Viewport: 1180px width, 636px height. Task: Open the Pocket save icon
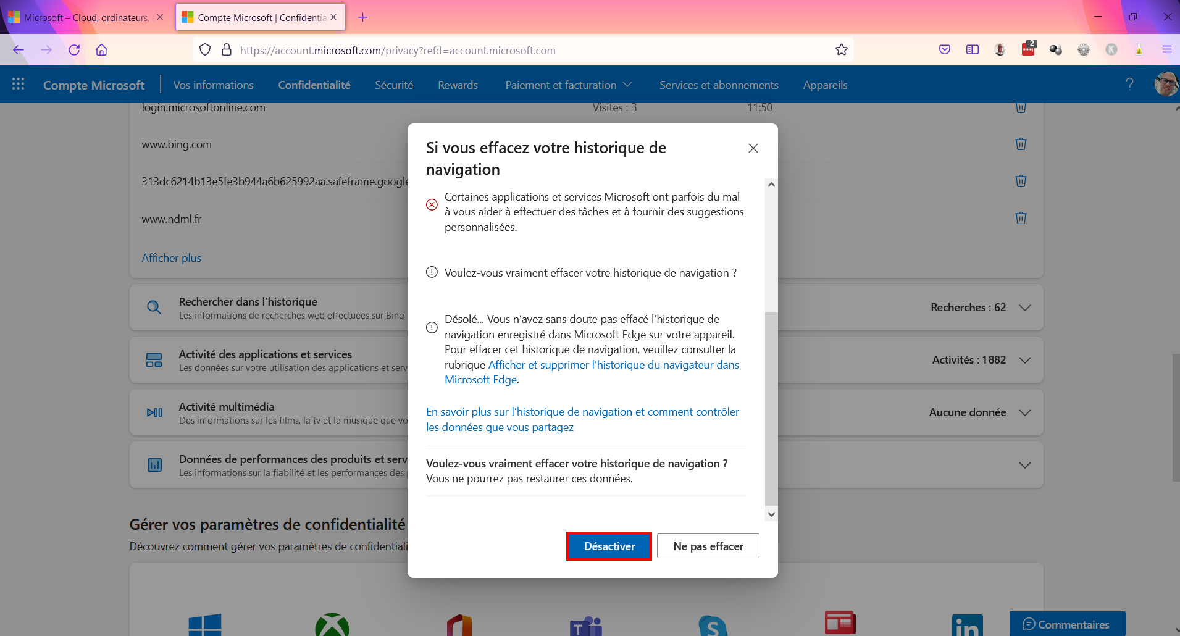[x=945, y=50]
